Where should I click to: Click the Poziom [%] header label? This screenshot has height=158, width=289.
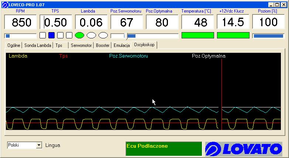pyautogui.click(x=268, y=11)
